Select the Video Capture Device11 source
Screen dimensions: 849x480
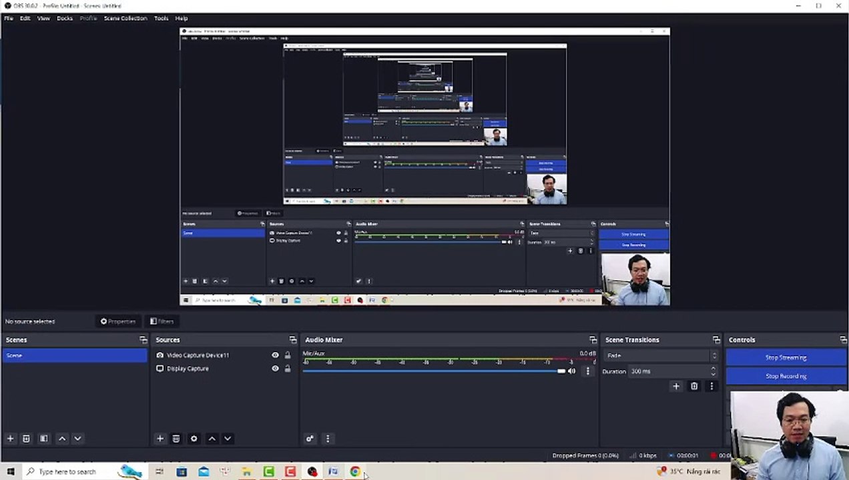(198, 355)
